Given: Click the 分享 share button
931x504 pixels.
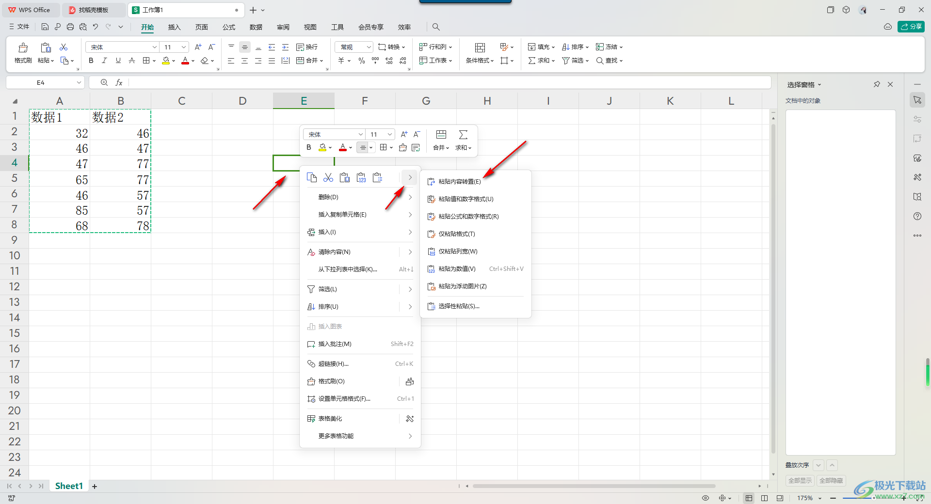Looking at the screenshot, I should click(911, 27).
